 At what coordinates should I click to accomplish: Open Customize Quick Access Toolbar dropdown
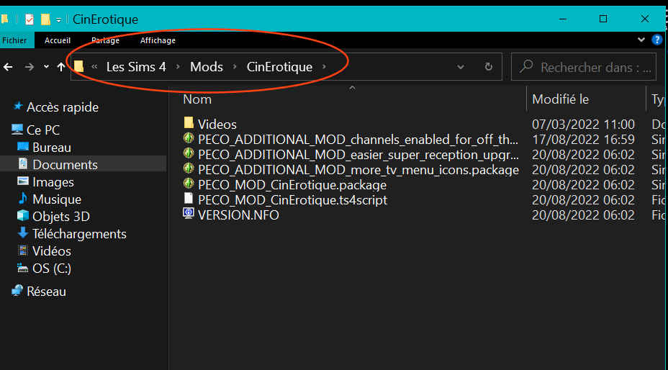(x=59, y=19)
